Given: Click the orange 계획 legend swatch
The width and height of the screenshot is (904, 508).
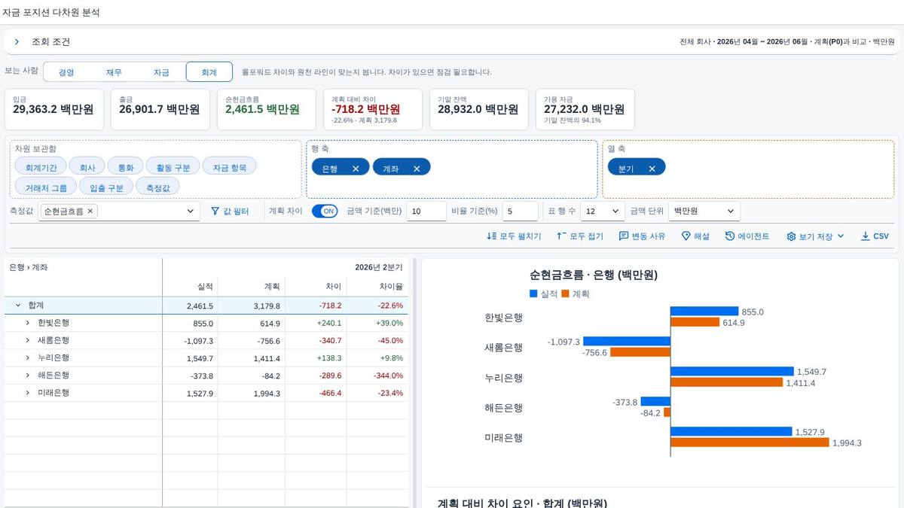Looking at the screenshot, I should click(565, 294).
